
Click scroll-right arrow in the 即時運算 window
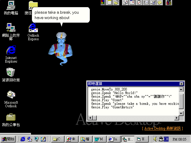pos(176,118)
